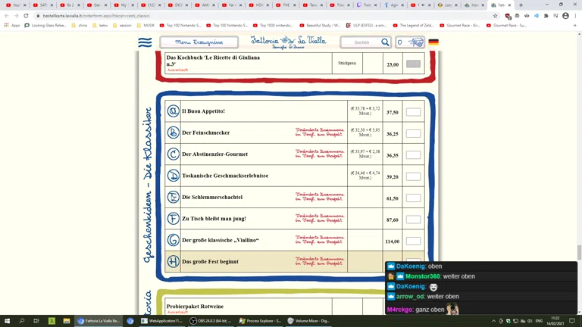
Task: Click the circled letter D icon
Action: [174, 176]
